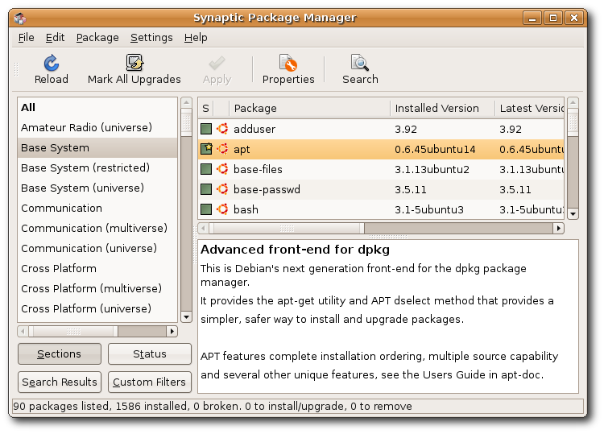Click the Mark All Upgrades icon

click(134, 64)
